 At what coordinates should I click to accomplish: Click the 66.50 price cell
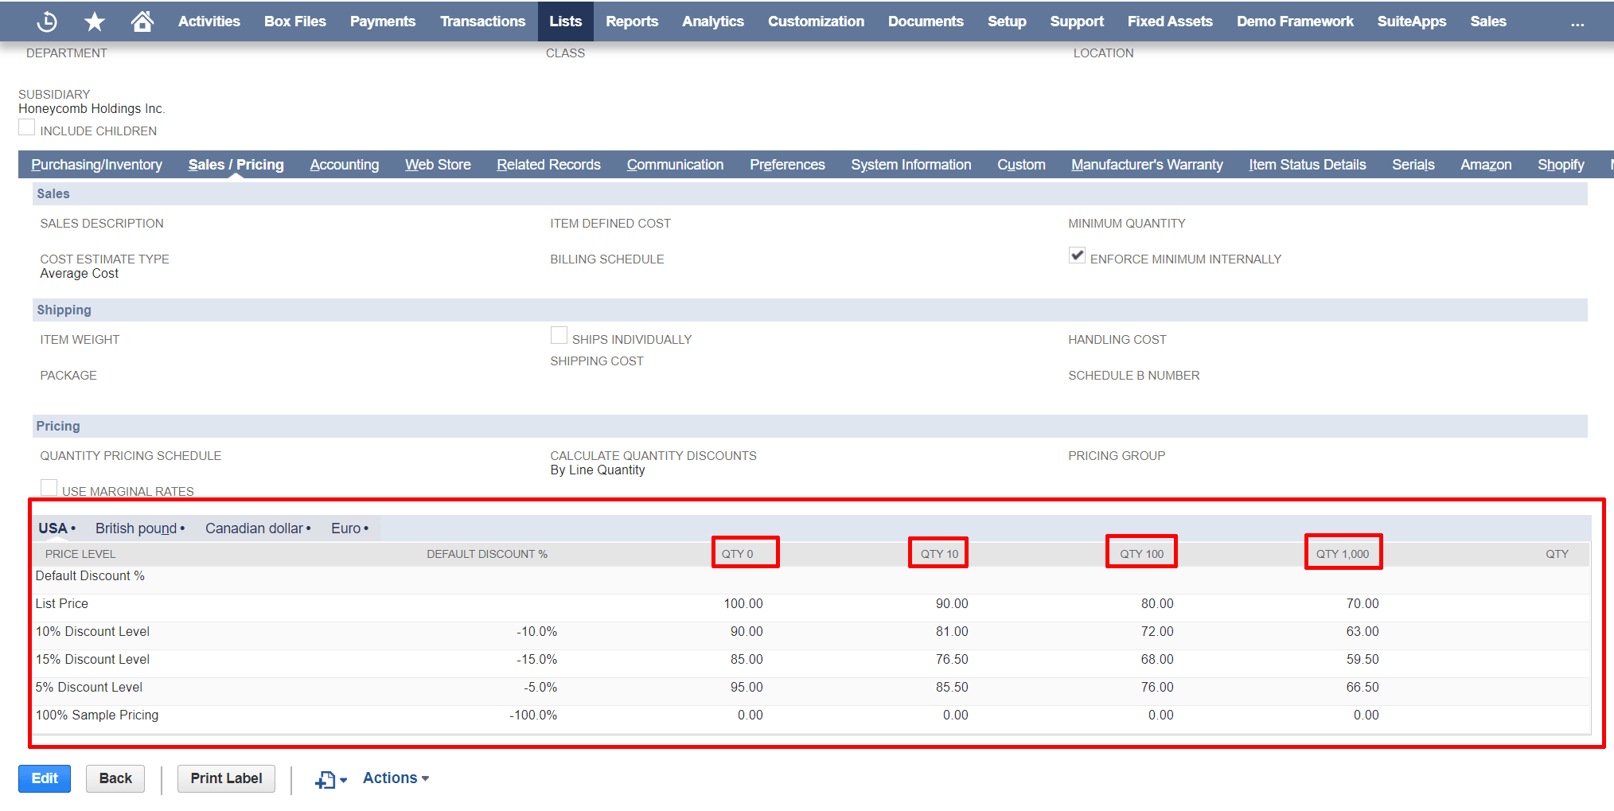pos(1363,688)
